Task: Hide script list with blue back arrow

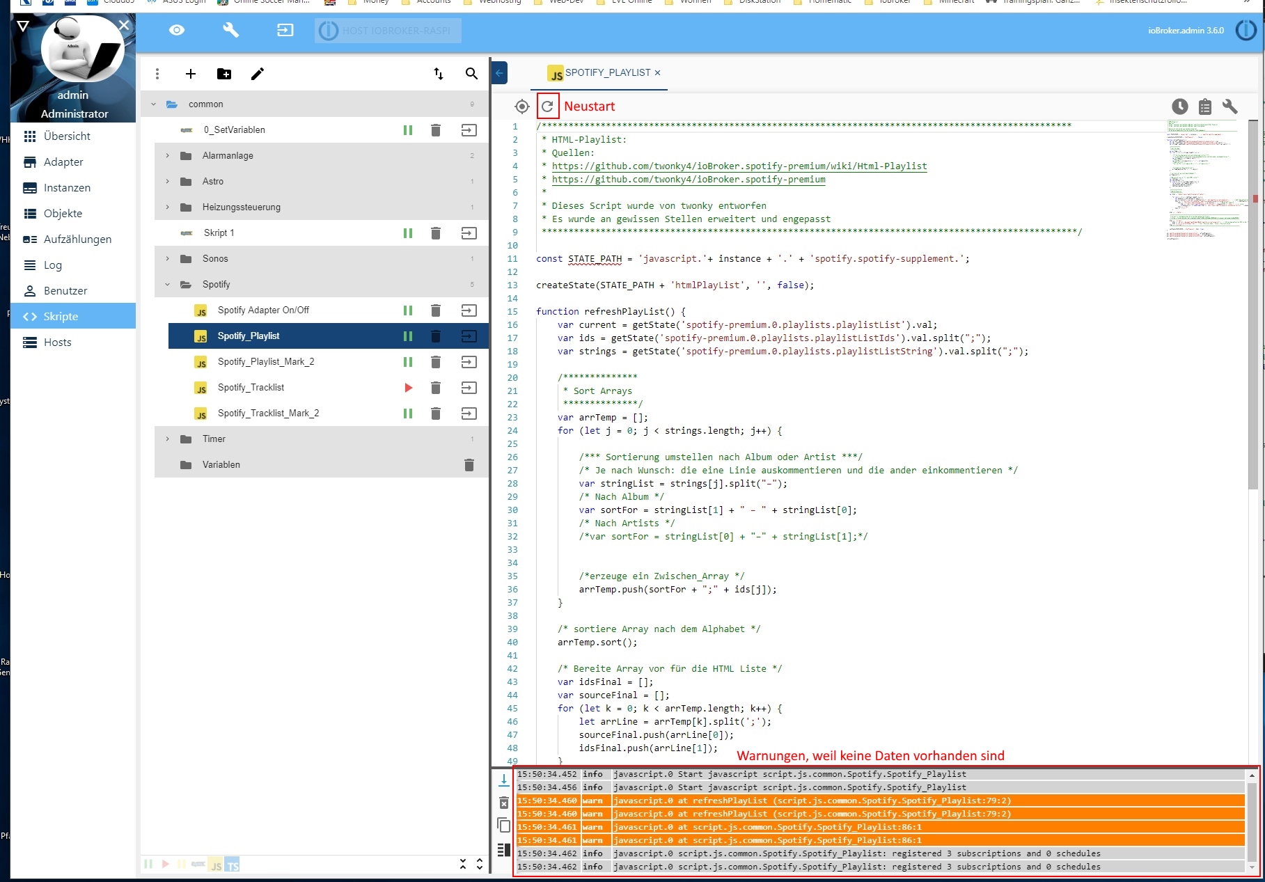Action: tap(499, 73)
